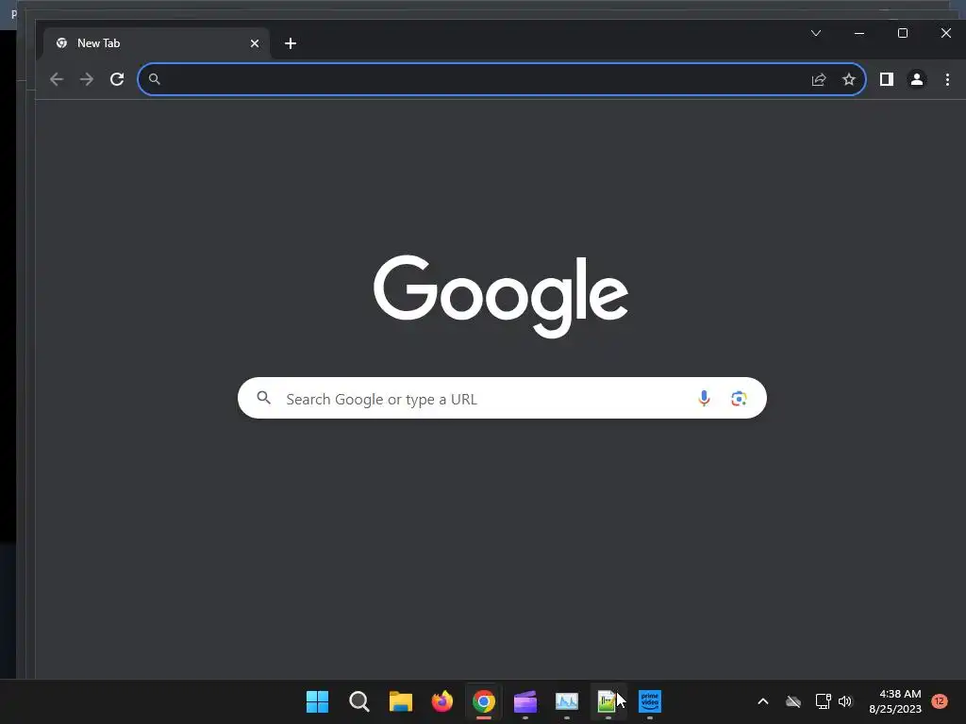Share this page via share icon
This screenshot has height=724, width=966.
819,79
